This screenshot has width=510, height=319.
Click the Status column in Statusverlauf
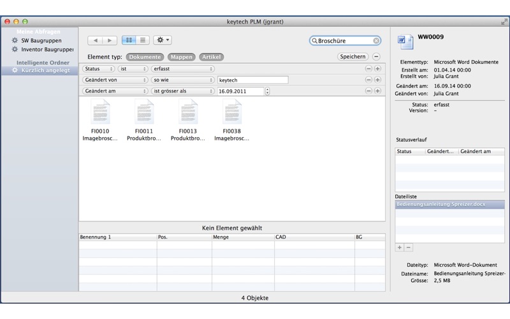410,151
